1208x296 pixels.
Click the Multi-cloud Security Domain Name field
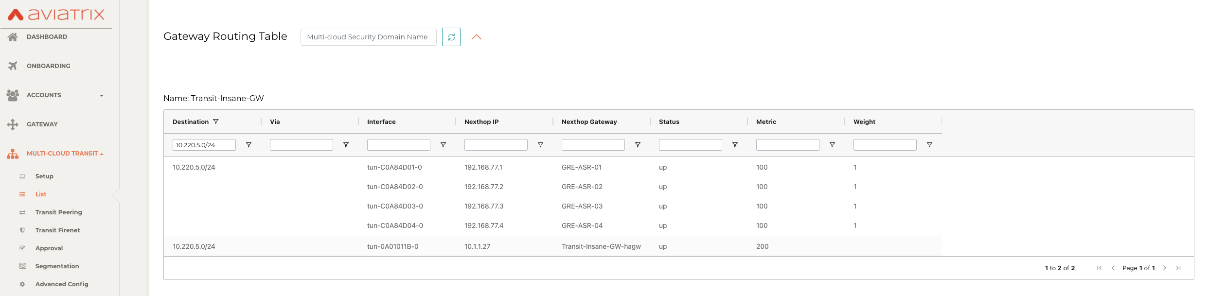coord(369,37)
